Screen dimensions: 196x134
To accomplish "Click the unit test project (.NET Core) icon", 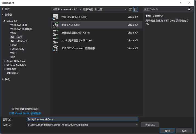I will point(55,33).
